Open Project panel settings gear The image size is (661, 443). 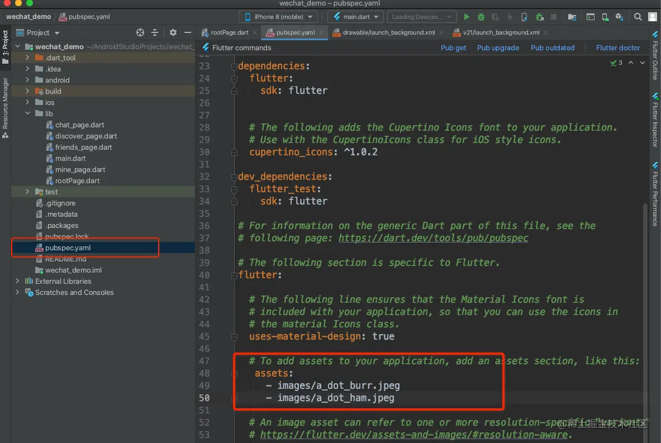[x=173, y=32]
